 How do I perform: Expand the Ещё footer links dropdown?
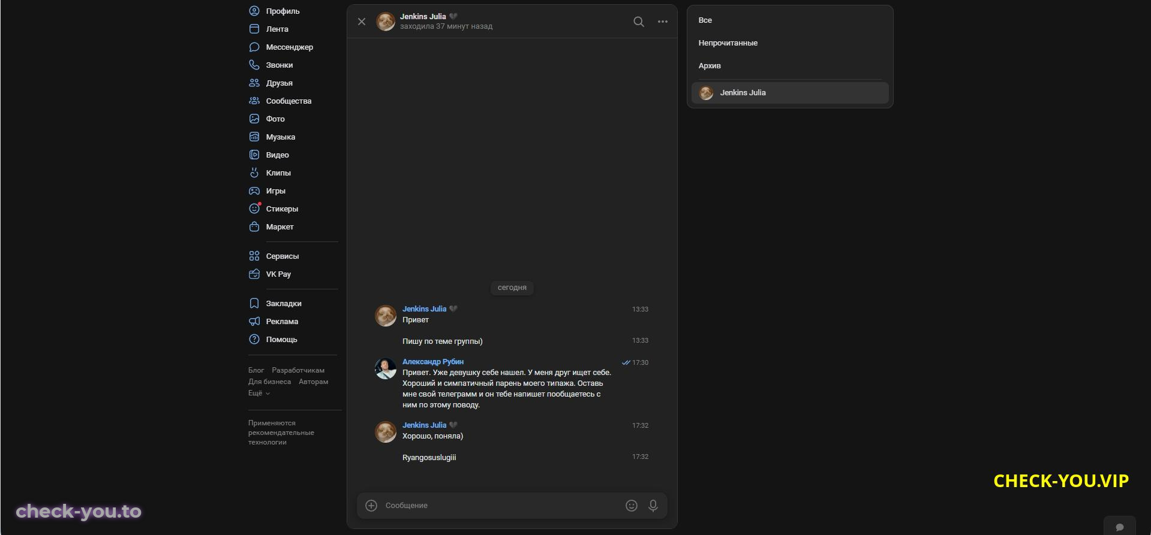(x=259, y=393)
